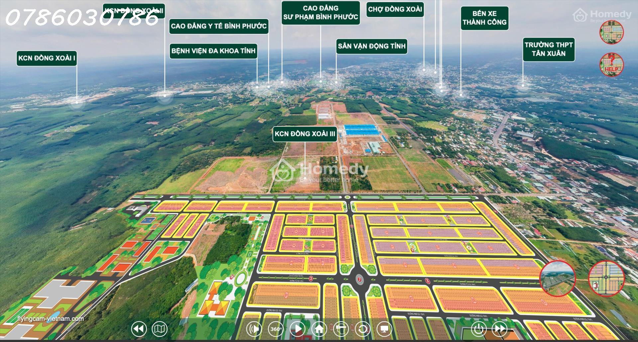
Task: Click the HELP circular button
Action: 611,64
